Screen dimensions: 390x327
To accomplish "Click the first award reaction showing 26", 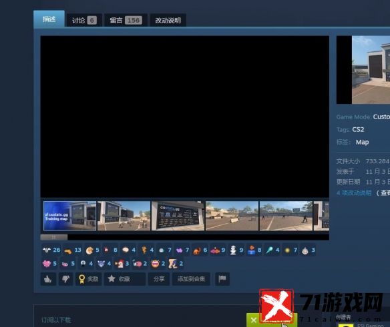I will [x=51, y=250].
